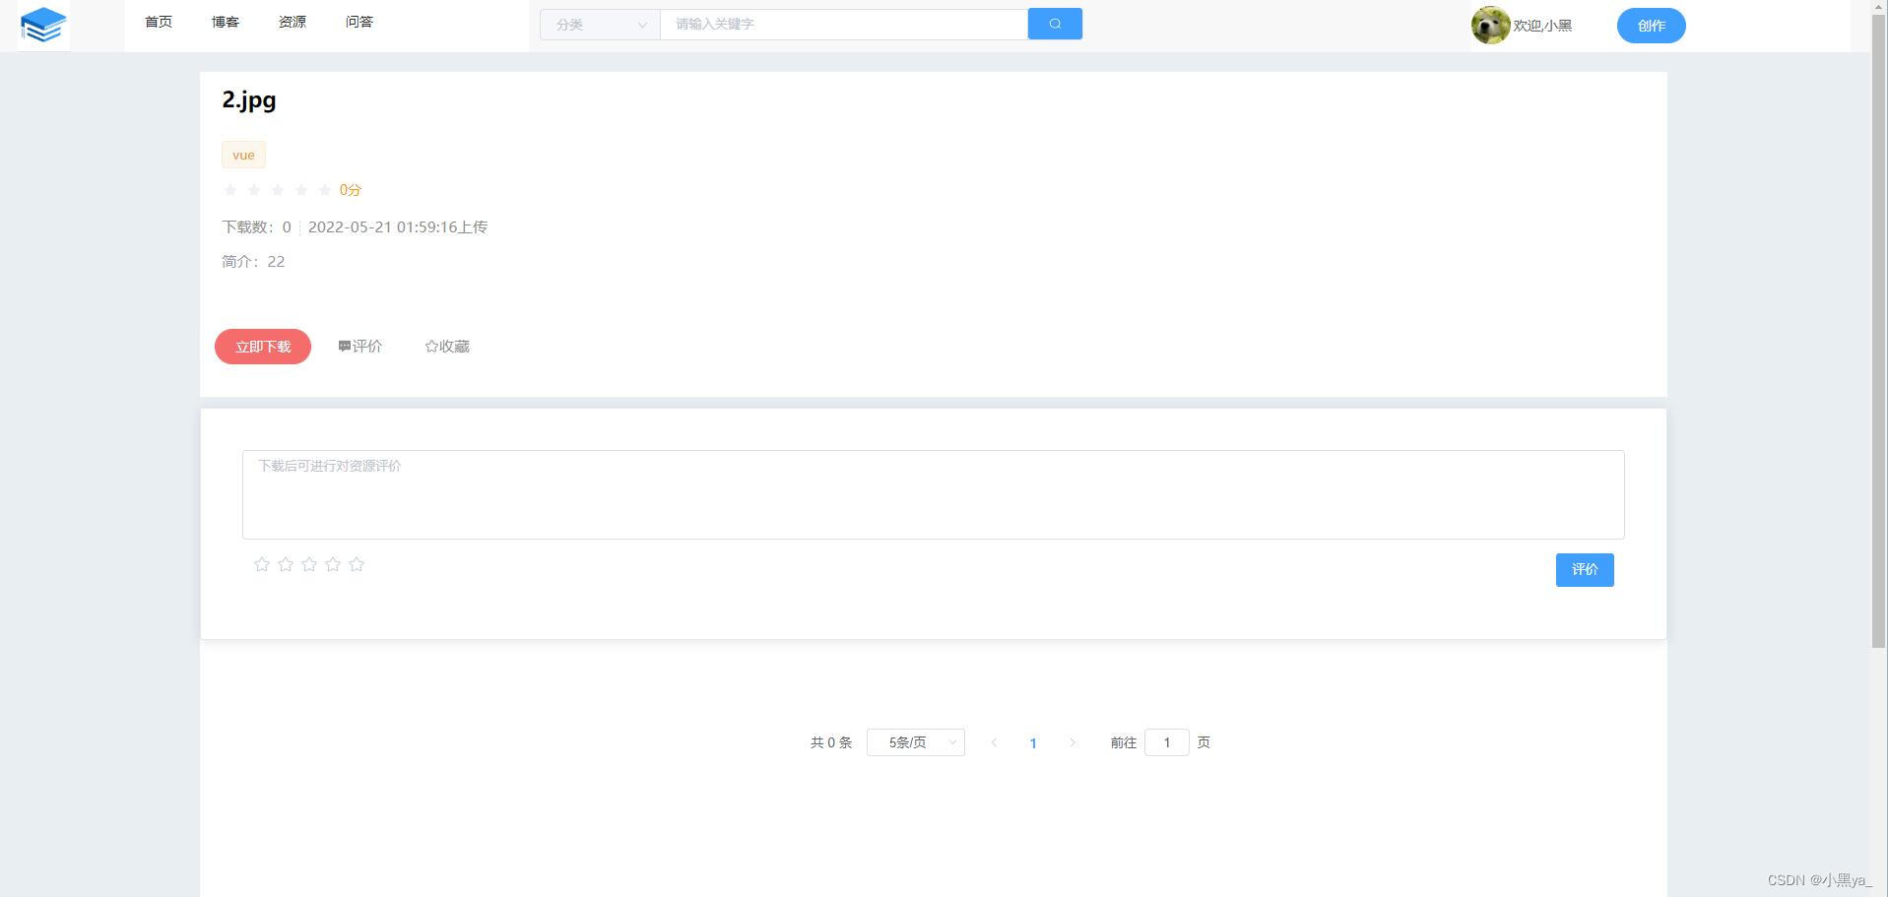
Task: Open the 博客 menu item
Action: click(226, 22)
